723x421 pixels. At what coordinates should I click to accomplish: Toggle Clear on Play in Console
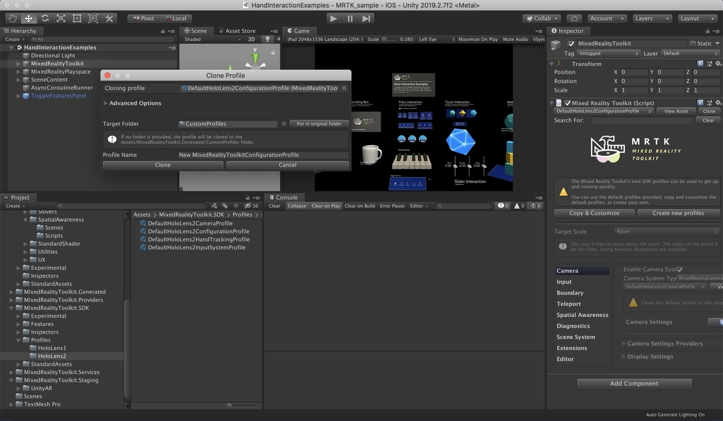point(326,206)
